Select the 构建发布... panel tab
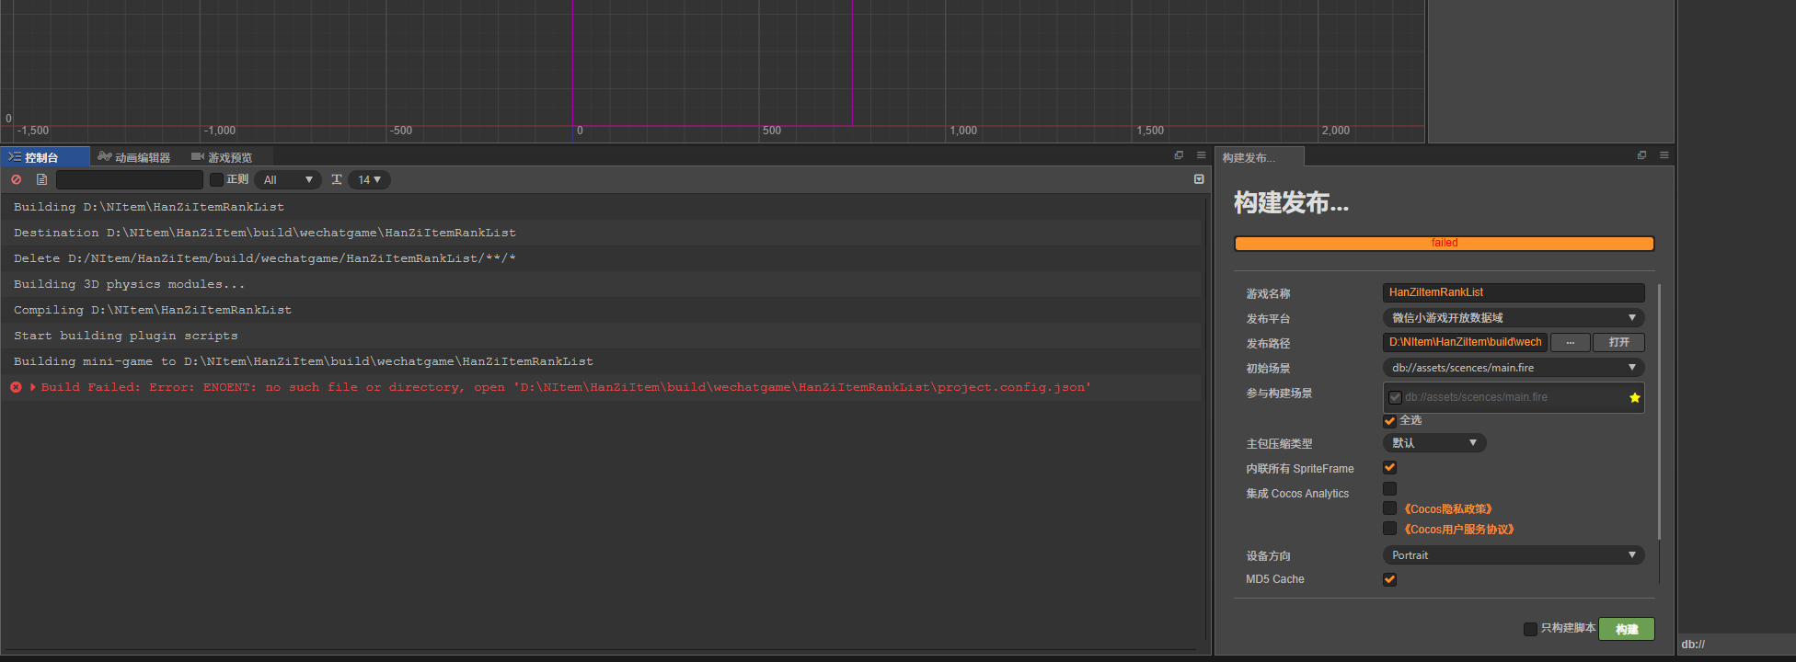1796x662 pixels. coord(1258,157)
